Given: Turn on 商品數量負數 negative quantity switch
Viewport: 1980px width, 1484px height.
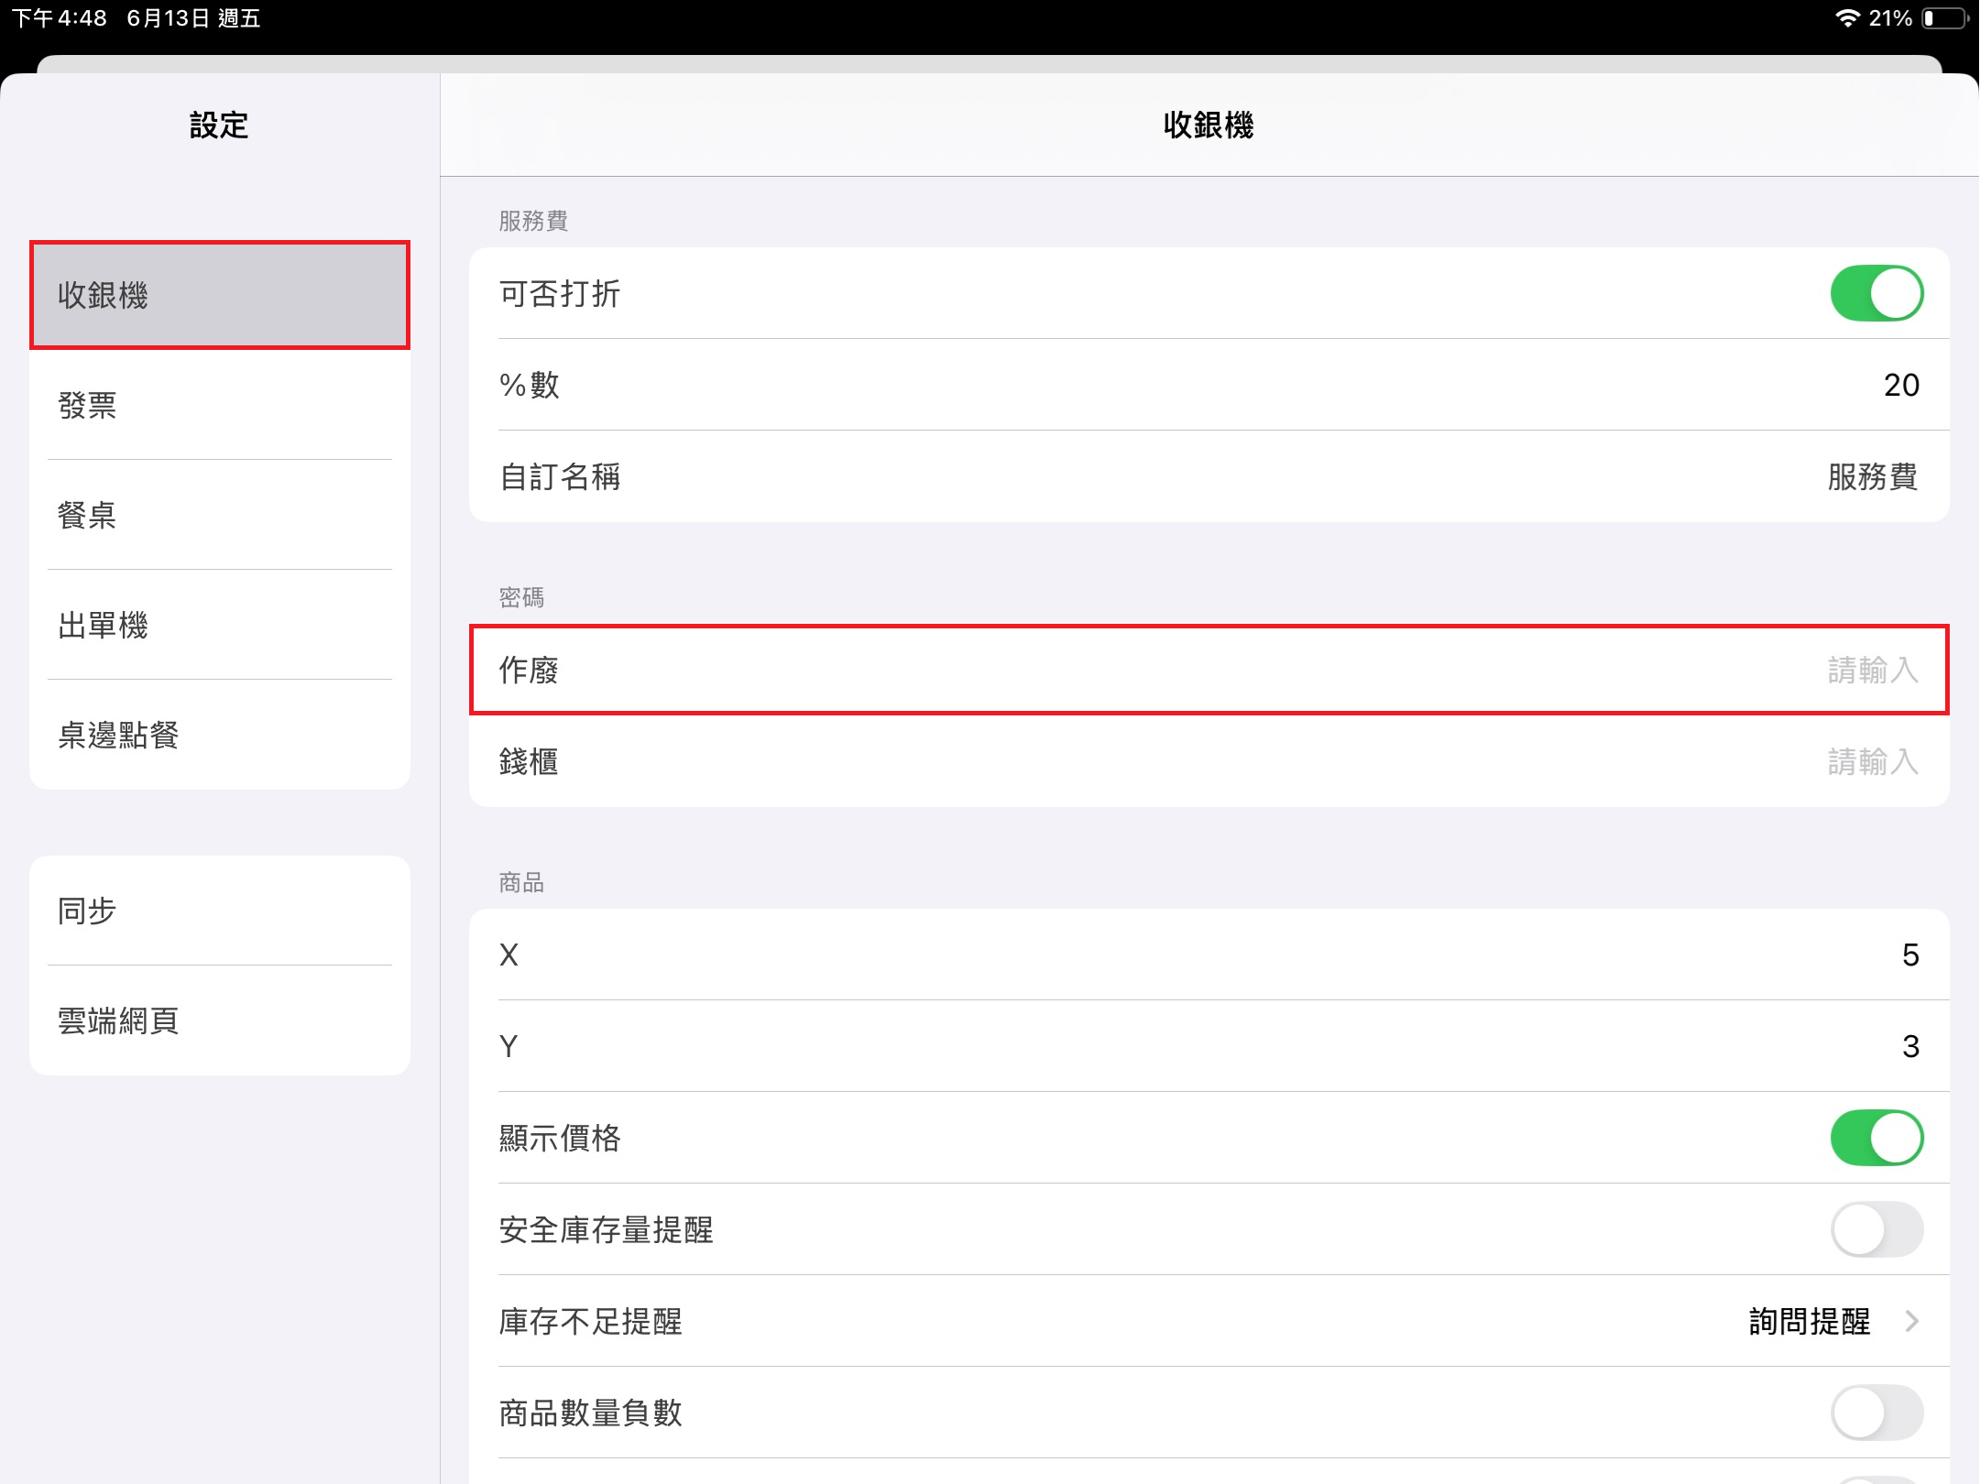Looking at the screenshot, I should tap(1876, 1413).
